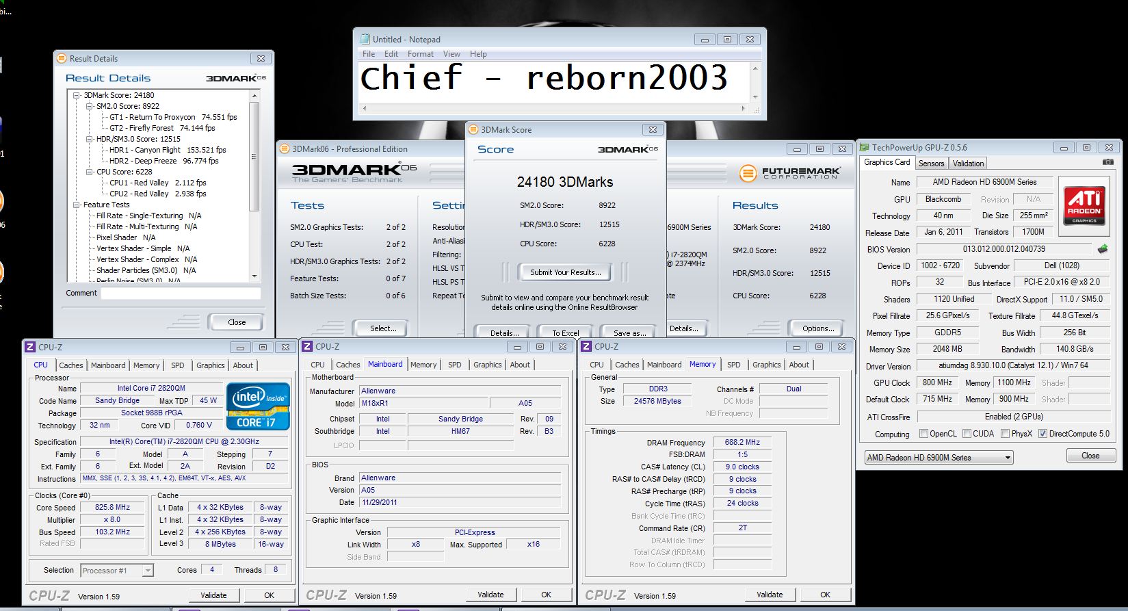Click the Result Details vertical scrollbar thumb
Screen dimensions: 1128x611
tap(254, 157)
